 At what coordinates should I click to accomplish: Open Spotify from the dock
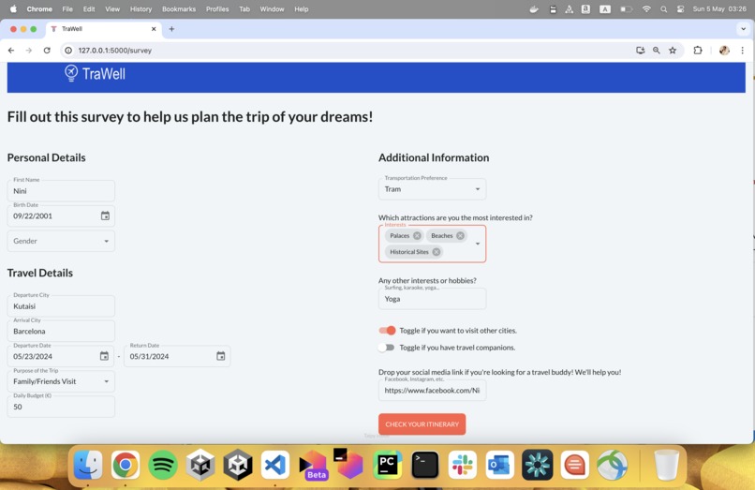(x=163, y=465)
